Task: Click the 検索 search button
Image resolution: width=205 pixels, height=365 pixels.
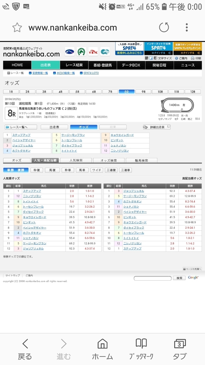Action: 179,278
